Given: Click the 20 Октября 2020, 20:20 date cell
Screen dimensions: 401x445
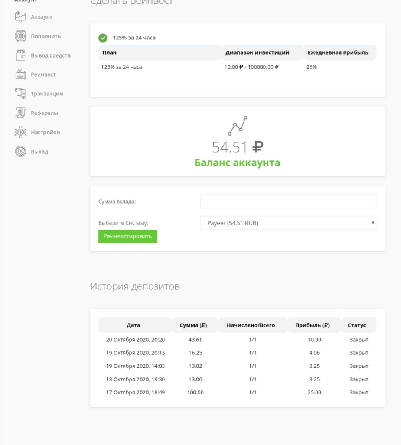Looking at the screenshot, I should click(135, 340).
